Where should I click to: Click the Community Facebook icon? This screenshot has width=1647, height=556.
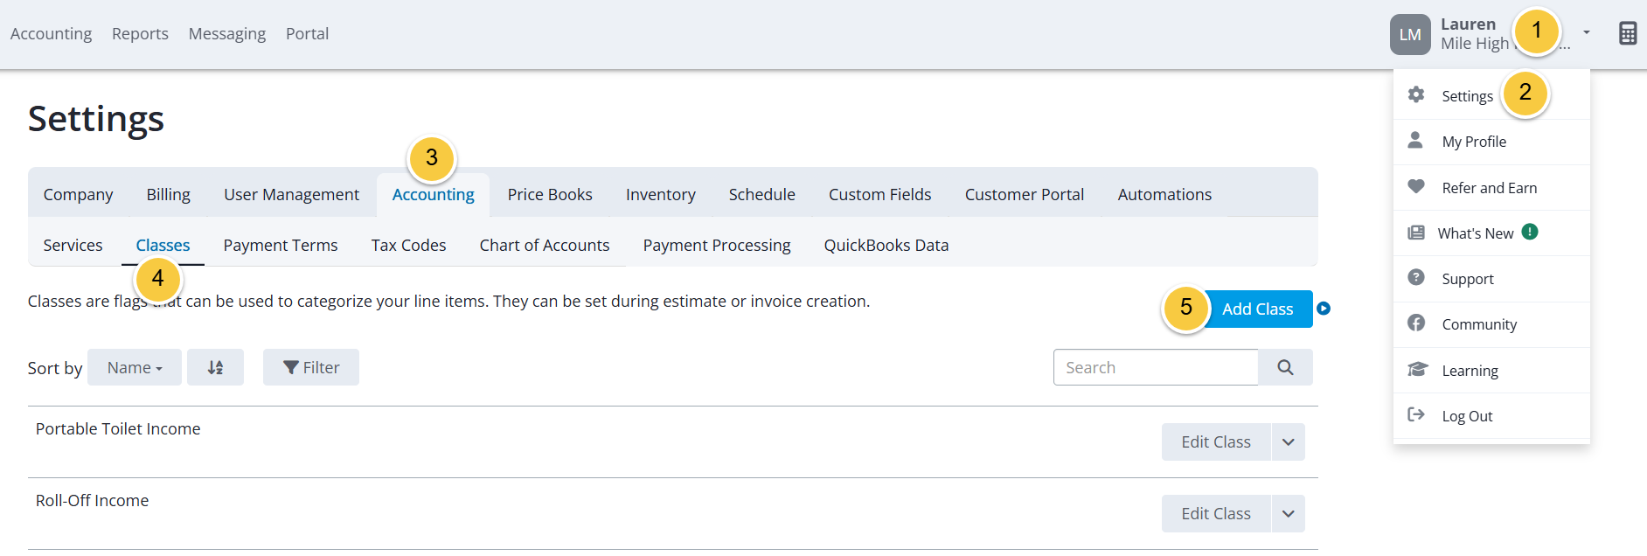(1416, 323)
